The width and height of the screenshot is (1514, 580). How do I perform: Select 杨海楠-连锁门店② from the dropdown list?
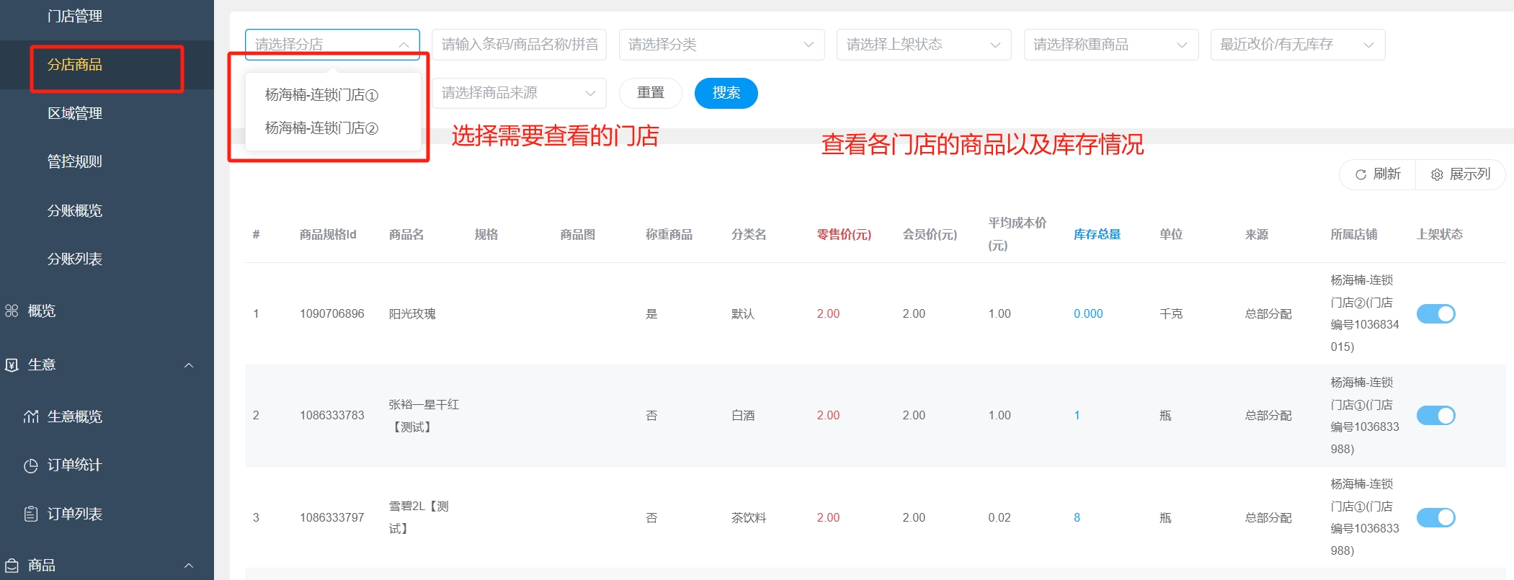coord(321,128)
